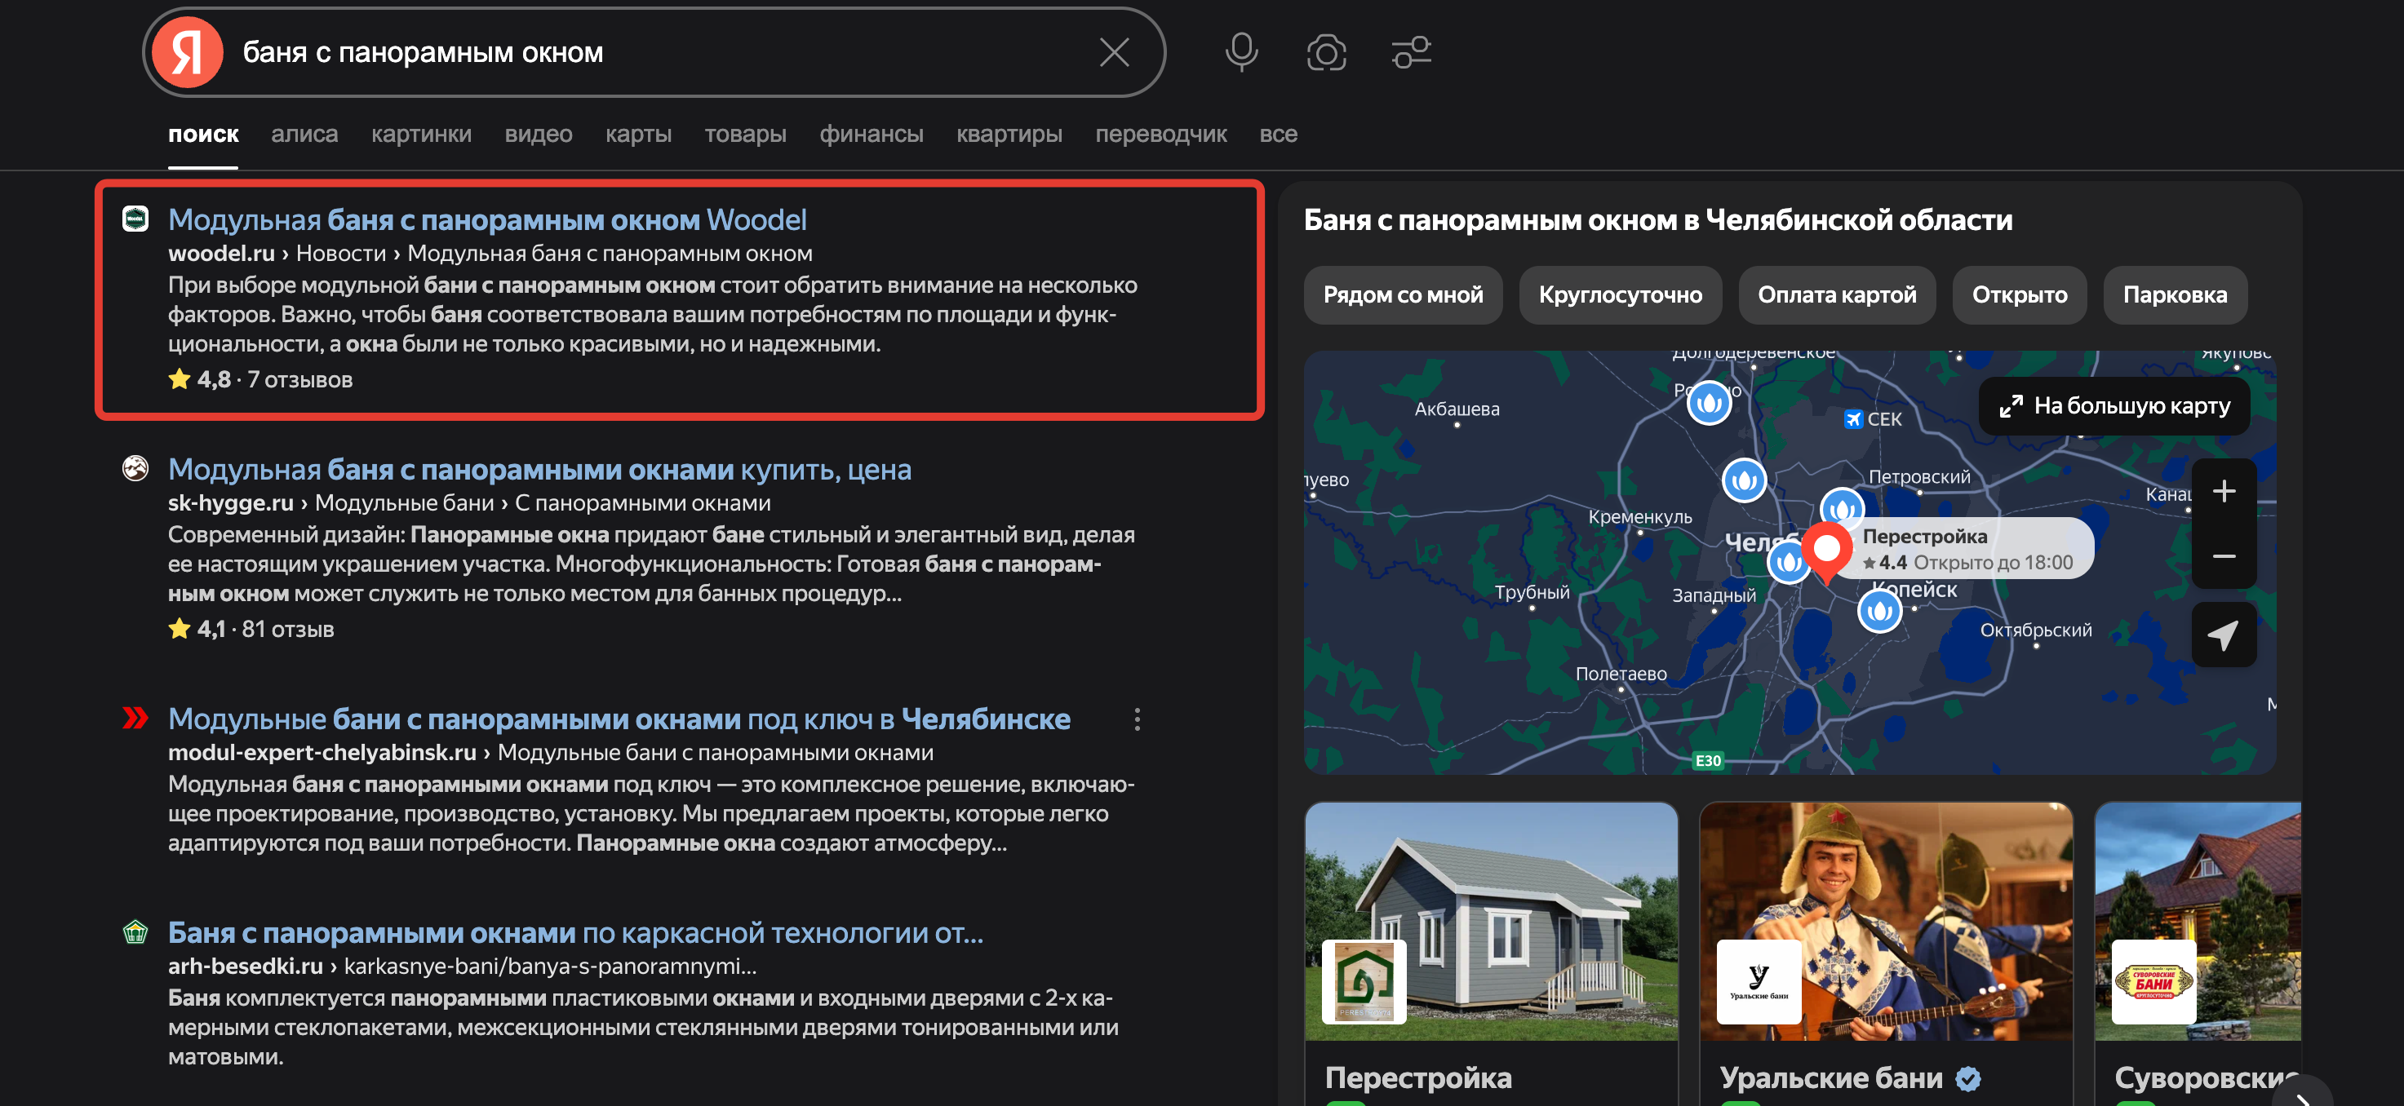Toggle the Круглосуточно filter

(1620, 294)
